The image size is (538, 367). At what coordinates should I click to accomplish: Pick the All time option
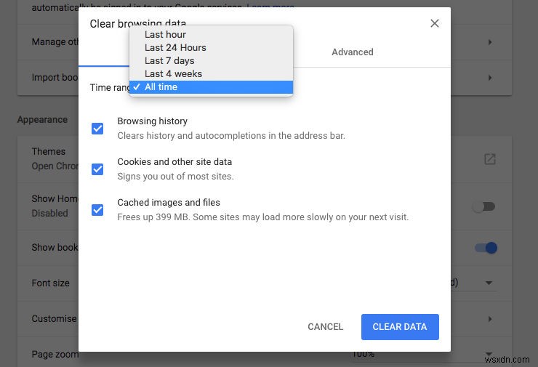[161, 86]
